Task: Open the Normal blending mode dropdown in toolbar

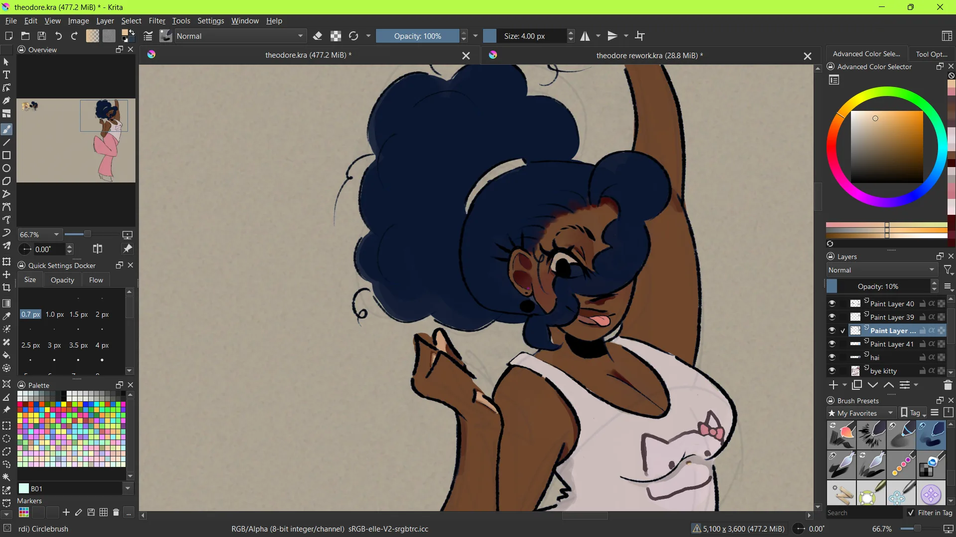Action: click(x=239, y=36)
